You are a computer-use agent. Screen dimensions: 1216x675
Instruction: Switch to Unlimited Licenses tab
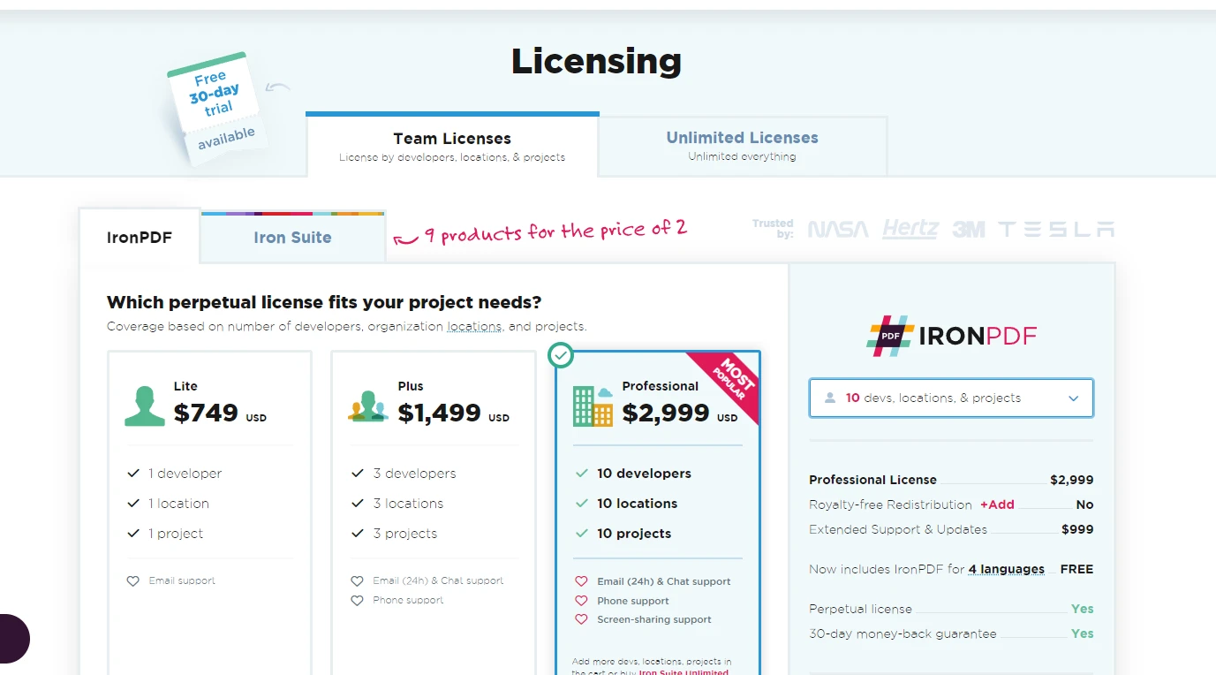point(742,146)
